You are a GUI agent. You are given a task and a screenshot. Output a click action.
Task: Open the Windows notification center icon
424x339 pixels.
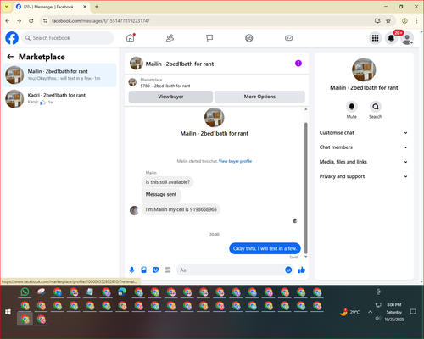[x=413, y=312]
